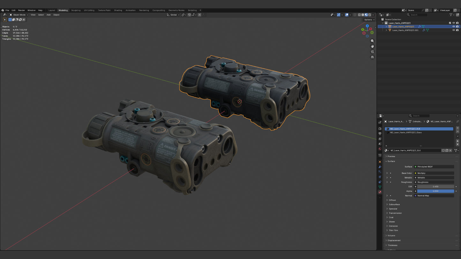Switch perspective/orthographic via the grid icon
This screenshot has width=461, height=259.
(372, 57)
